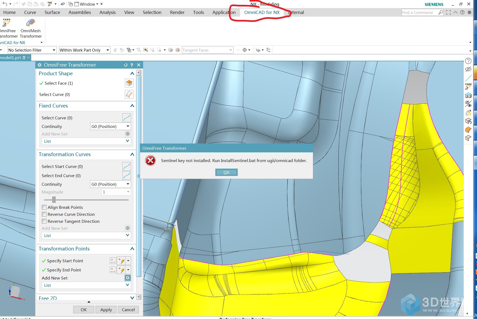Click the Tangent Faces combo box
Viewport: 477px width, 319px height.
pyautogui.click(x=207, y=50)
